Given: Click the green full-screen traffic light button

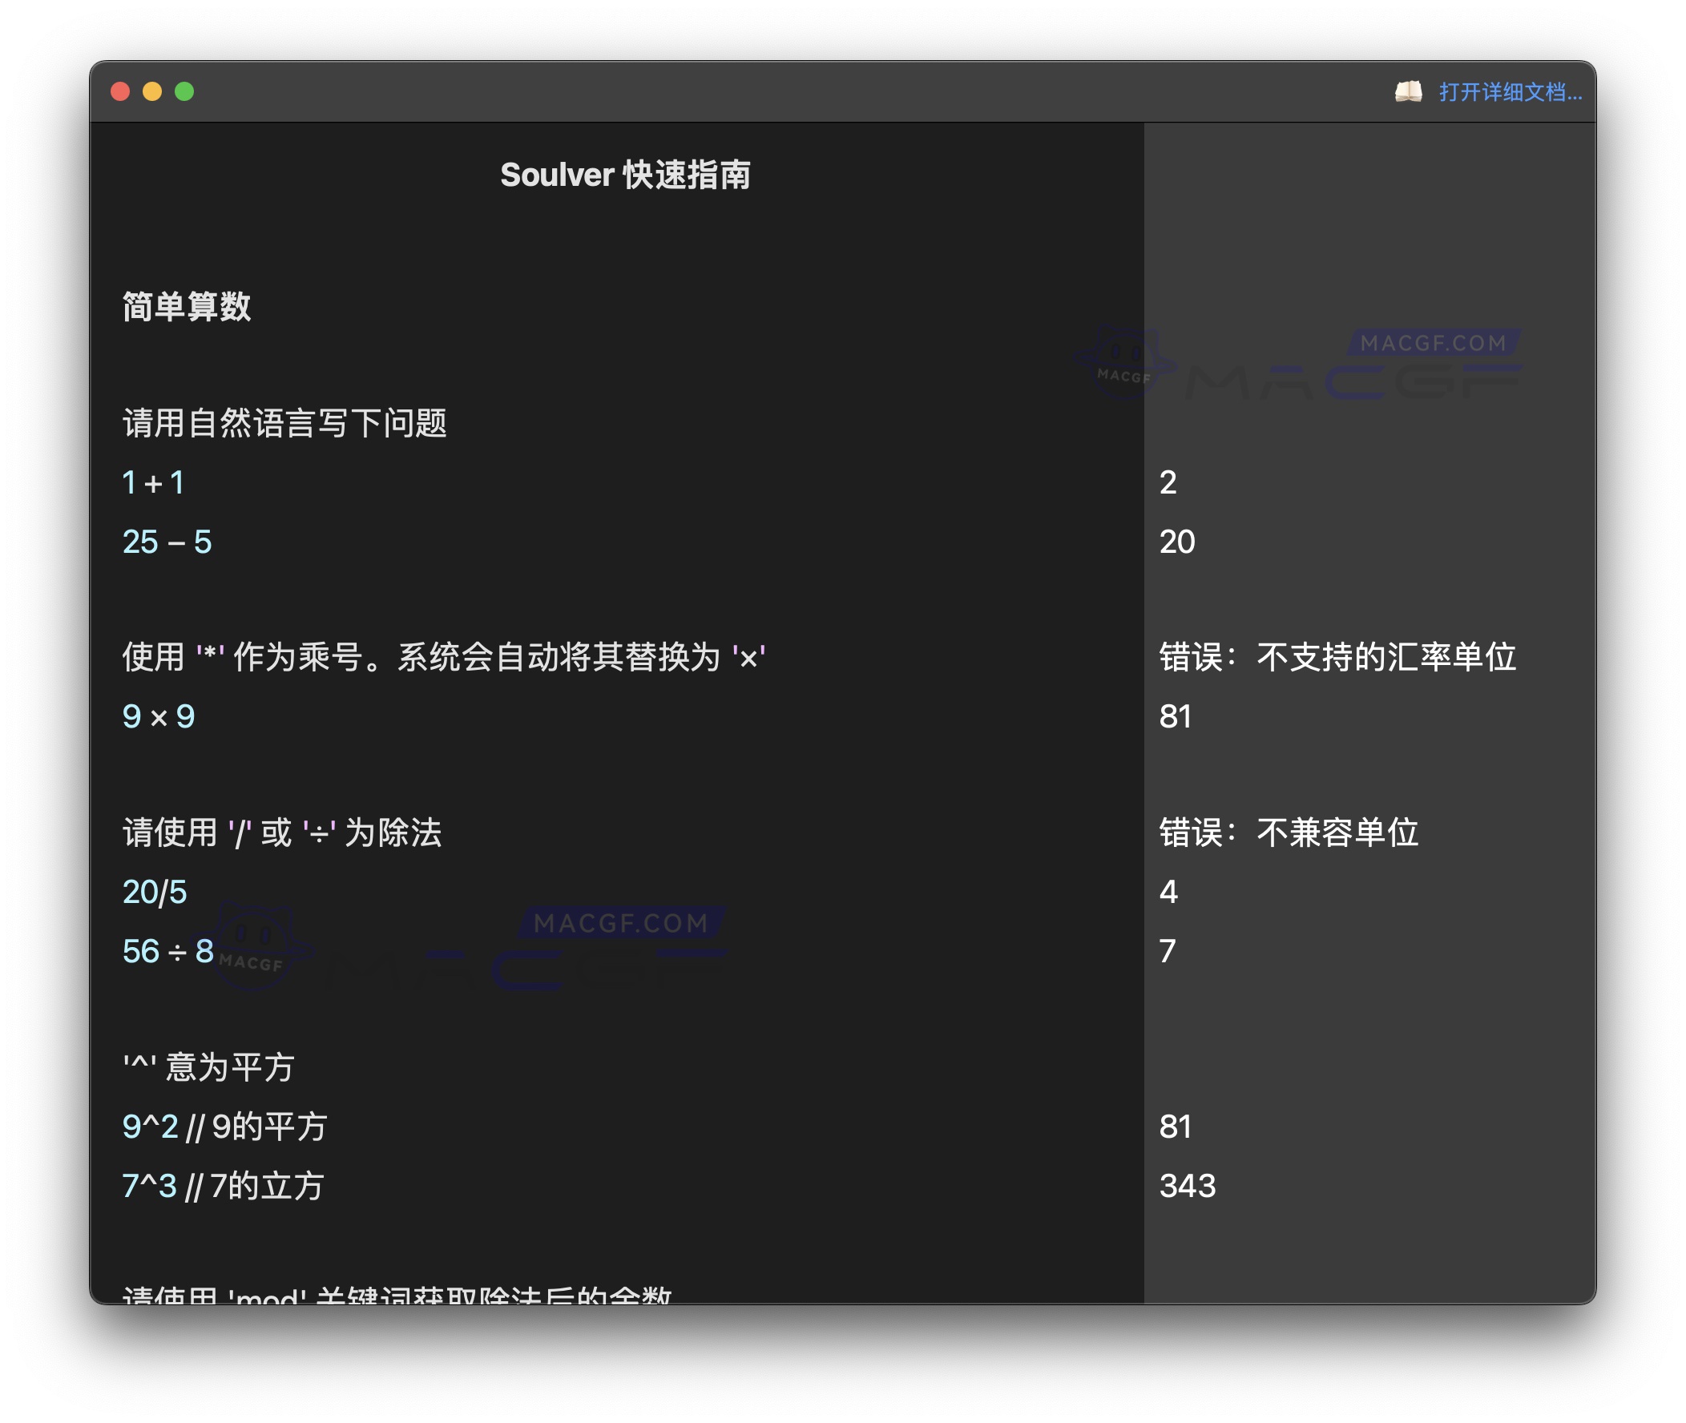Looking at the screenshot, I should tap(185, 91).
